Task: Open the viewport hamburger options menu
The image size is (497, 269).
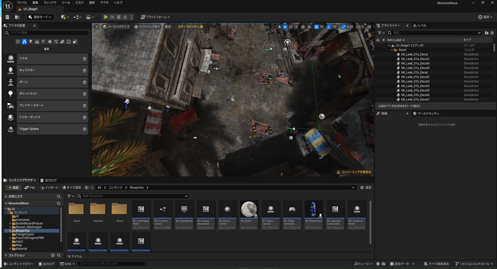Action: [97, 27]
